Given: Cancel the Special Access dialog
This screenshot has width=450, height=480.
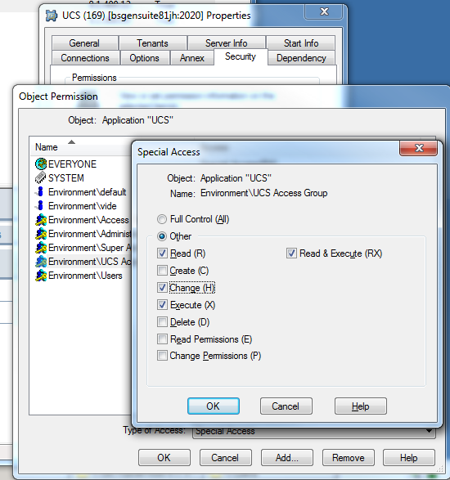Looking at the screenshot, I should [x=286, y=406].
